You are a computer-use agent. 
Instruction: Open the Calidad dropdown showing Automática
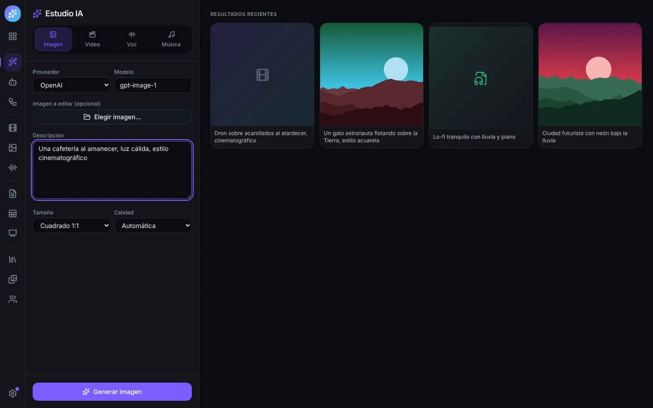[153, 226]
